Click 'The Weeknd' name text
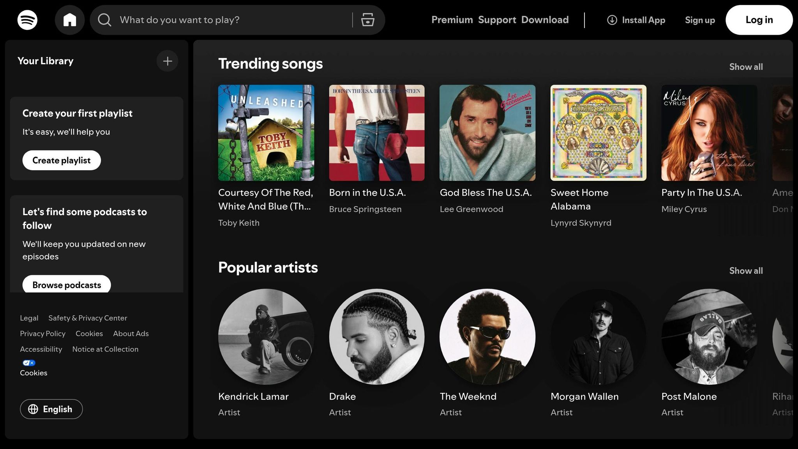The height and width of the screenshot is (449, 798). pos(468,396)
